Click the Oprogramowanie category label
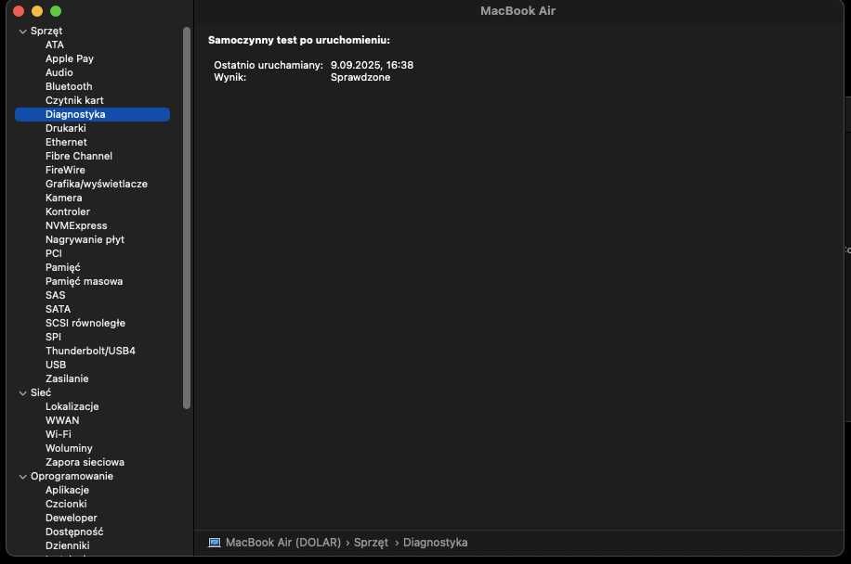 point(72,476)
